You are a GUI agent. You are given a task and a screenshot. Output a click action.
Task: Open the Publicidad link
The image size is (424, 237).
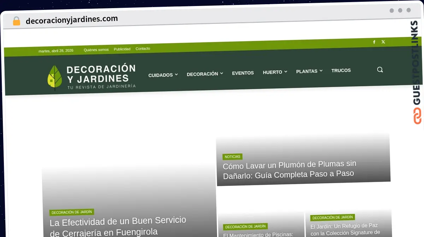[x=122, y=49]
